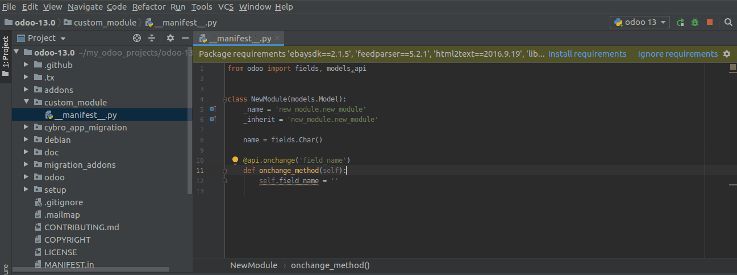The height and width of the screenshot is (275, 737).
Task: Expand the odoo folder arrow
Action: pos(26,177)
